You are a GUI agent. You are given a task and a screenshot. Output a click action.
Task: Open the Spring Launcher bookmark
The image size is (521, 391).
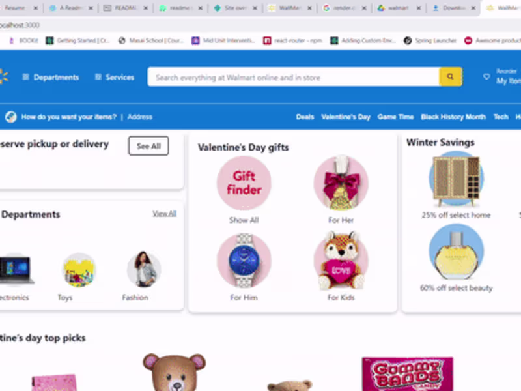coord(430,40)
